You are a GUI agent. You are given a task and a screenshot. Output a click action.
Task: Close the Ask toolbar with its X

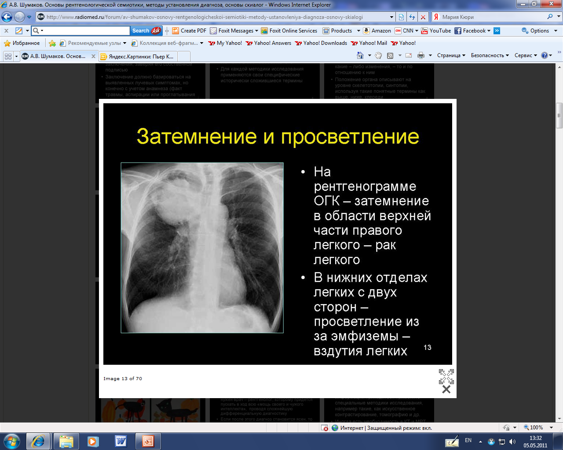coord(6,31)
